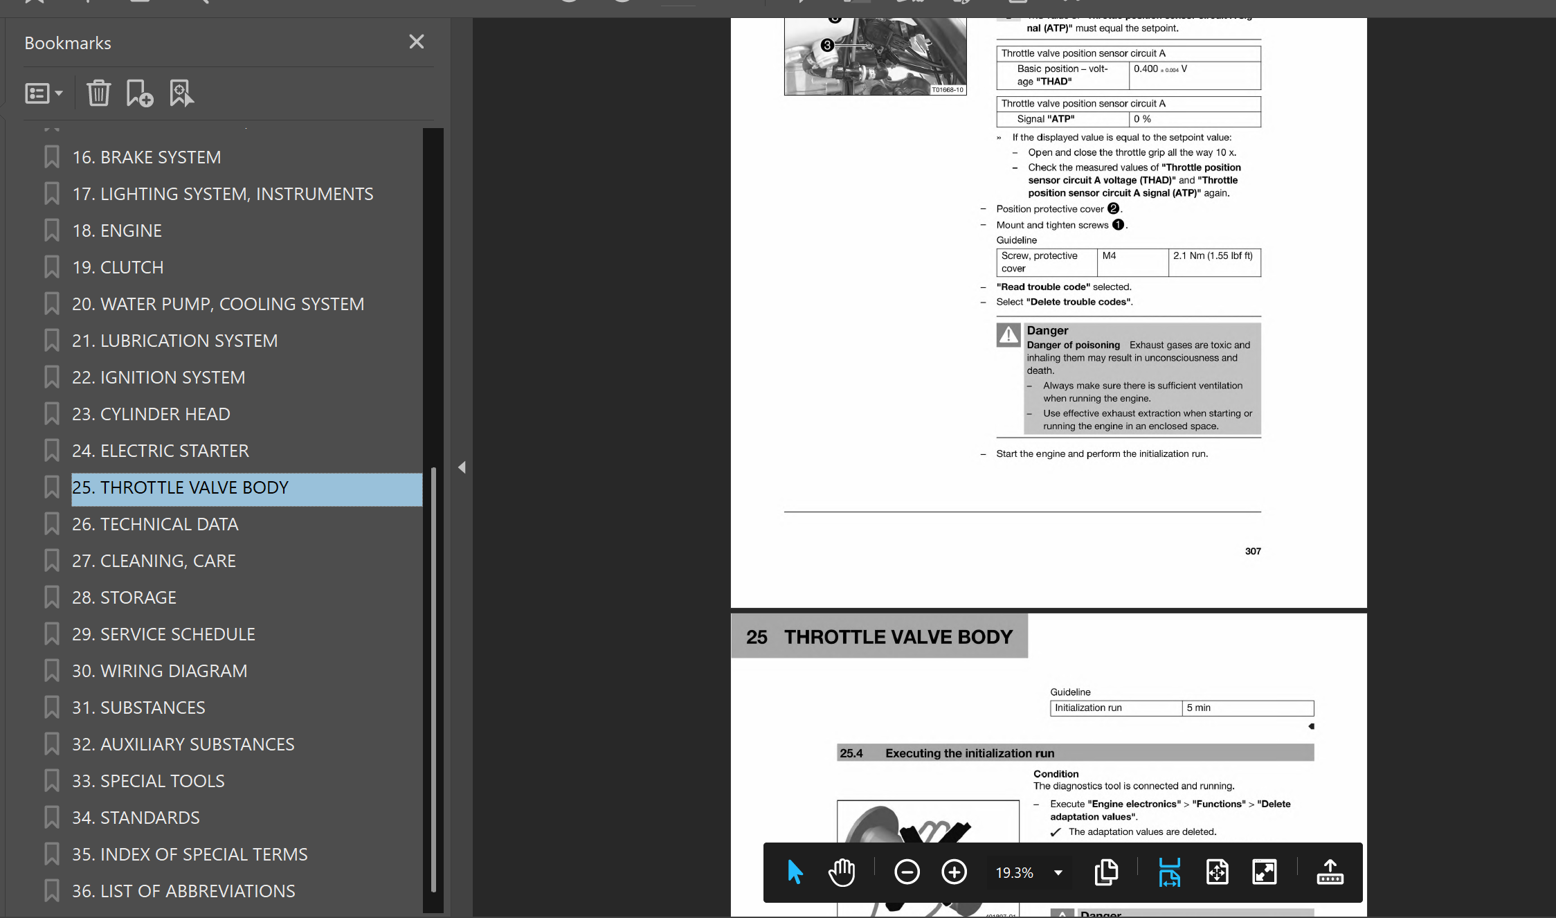Open bookmark 16. BRAKE SYSTEM
The image size is (1556, 918).
pyautogui.click(x=147, y=158)
